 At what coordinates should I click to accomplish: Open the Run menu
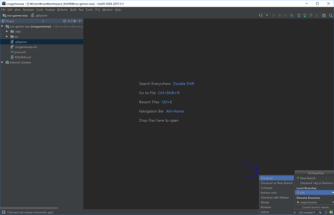tap(81, 10)
